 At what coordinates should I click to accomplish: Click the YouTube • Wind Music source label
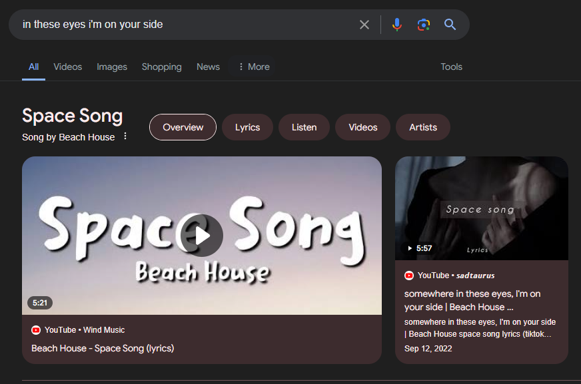pyautogui.click(x=85, y=330)
